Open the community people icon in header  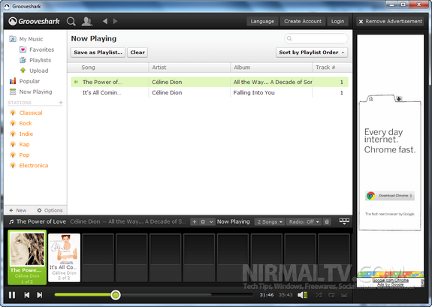click(x=87, y=22)
